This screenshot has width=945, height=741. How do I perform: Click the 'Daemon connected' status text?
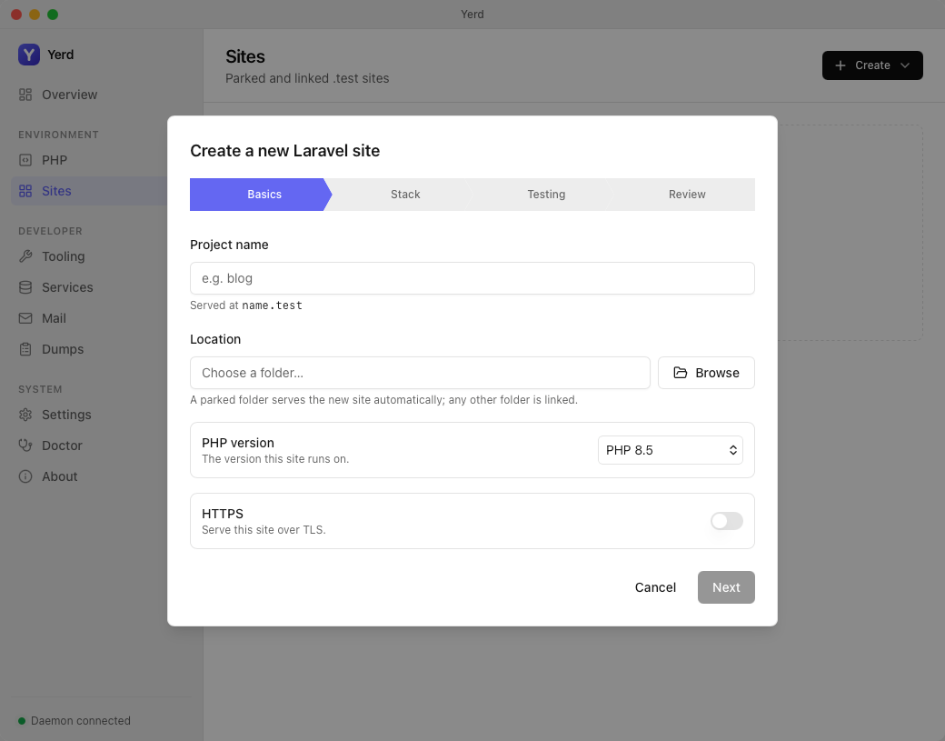click(81, 721)
